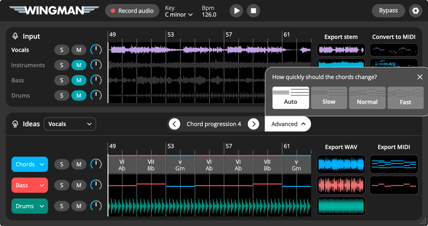Image resolution: width=428 pixels, height=226 pixels.
Task: Export Chords WAV waveform
Action: click(341, 164)
